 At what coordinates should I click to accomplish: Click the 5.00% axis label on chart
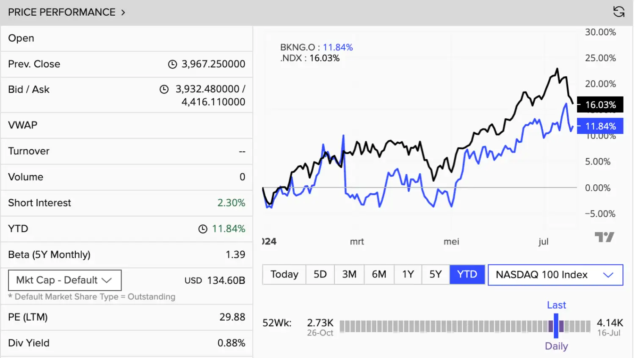tap(598, 162)
